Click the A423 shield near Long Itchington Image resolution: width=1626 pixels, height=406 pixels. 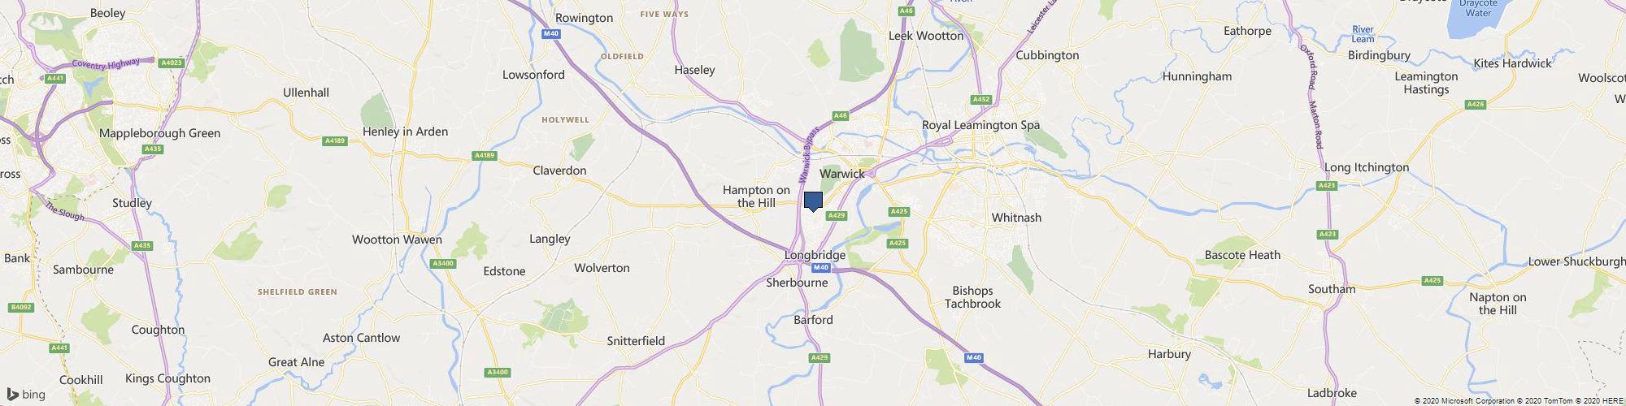click(1326, 186)
